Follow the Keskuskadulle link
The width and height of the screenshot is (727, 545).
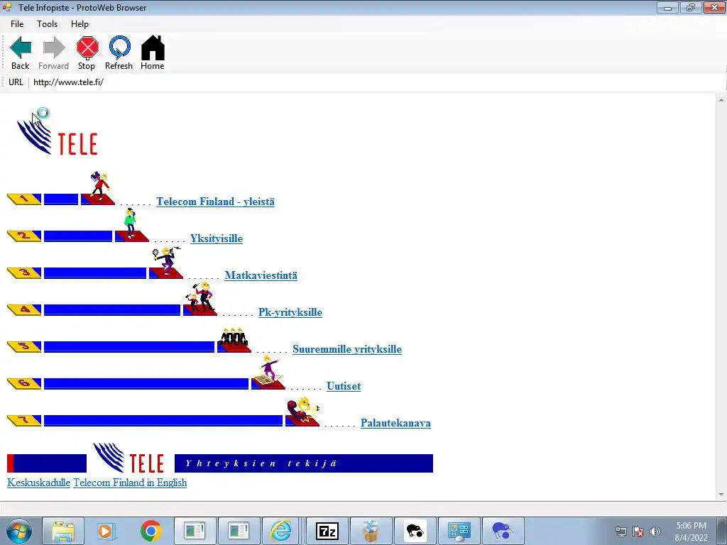[38, 483]
